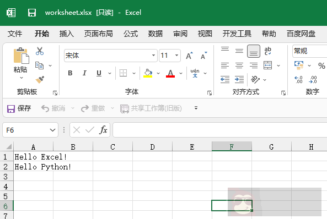Open the font name dropdown 宋体
The image size is (327, 219).
click(x=153, y=56)
